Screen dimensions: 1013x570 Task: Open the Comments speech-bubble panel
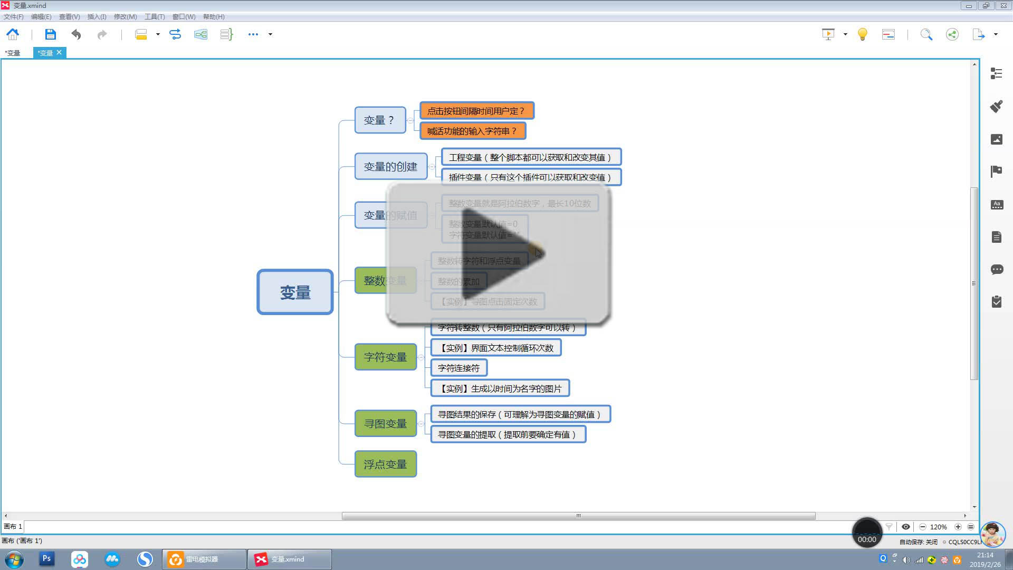(x=996, y=270)
